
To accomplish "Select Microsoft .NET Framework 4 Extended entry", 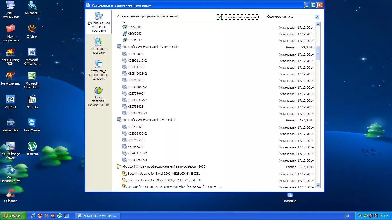I will (x=148, y=120).
